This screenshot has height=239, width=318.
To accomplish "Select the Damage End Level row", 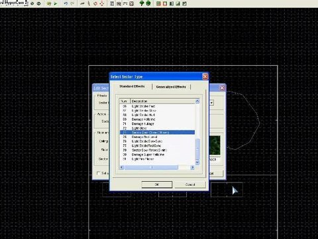I will 157,137.
